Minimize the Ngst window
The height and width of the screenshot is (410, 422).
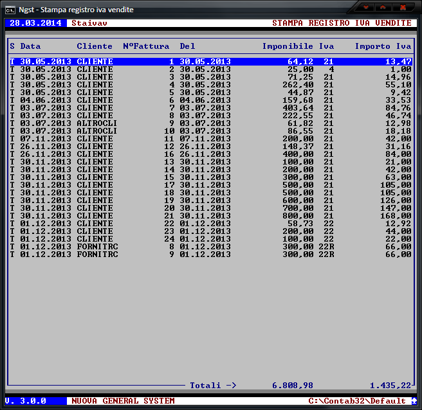tap(367, 8)
